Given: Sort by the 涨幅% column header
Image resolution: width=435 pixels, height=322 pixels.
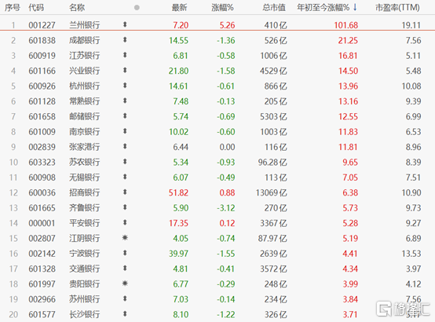Looking at the screenshot, I should tap(222, 8).
